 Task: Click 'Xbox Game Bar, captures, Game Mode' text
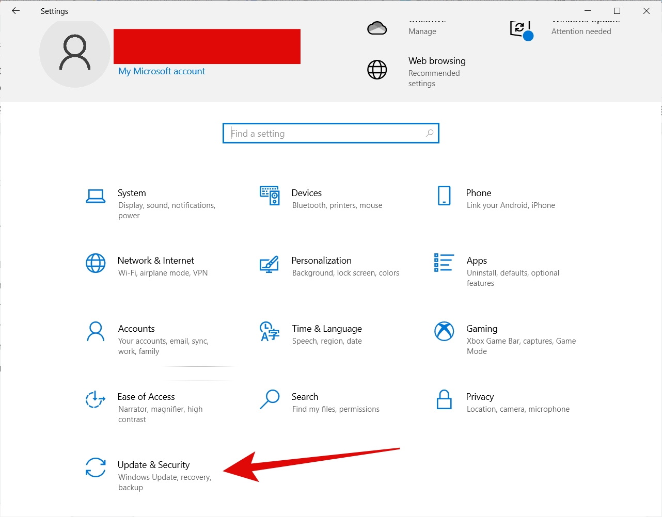521,346
